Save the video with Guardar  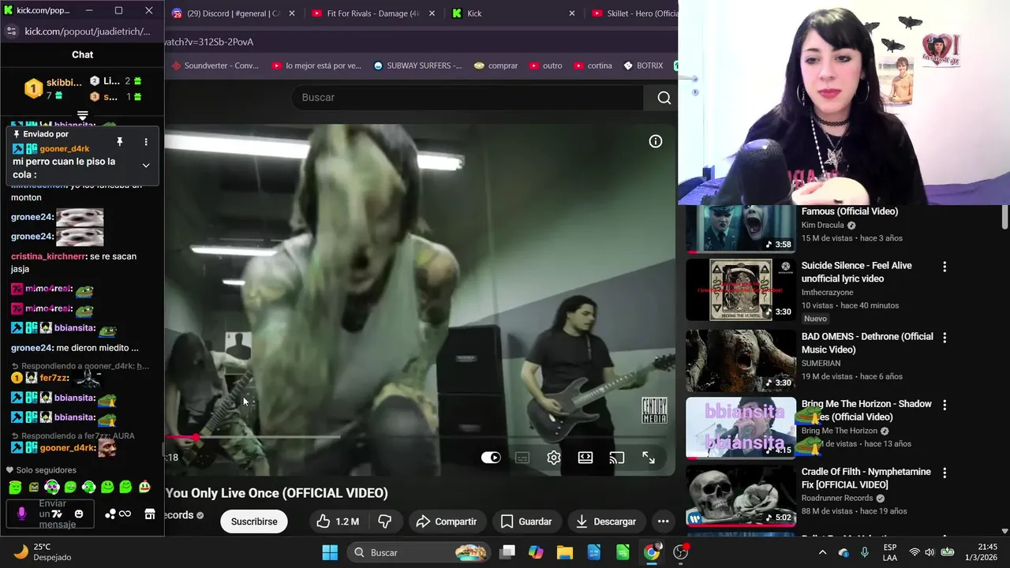(526, 521)
